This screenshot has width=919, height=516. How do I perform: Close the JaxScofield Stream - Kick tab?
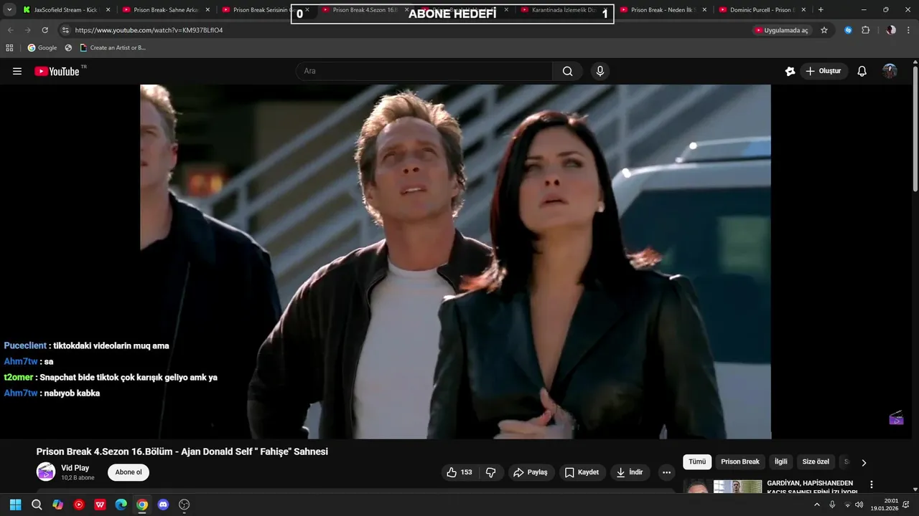[108, 10]
